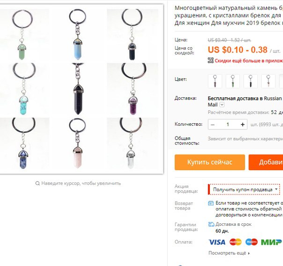Select the black stone color option

(250, 81)
